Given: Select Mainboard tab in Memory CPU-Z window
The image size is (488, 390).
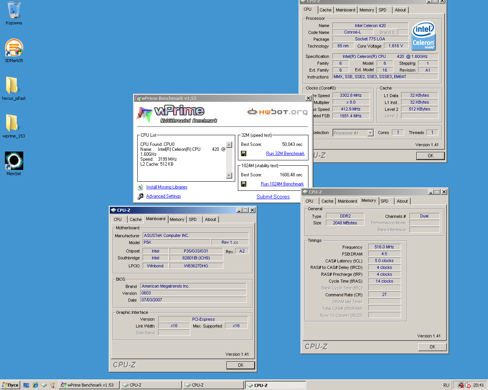Looking at the screenshot, I should point(347,201).
